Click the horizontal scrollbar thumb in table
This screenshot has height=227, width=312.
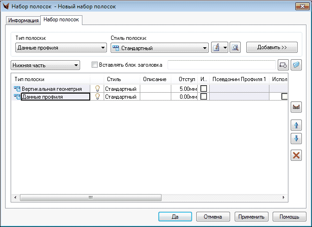[x=91, y=197]
